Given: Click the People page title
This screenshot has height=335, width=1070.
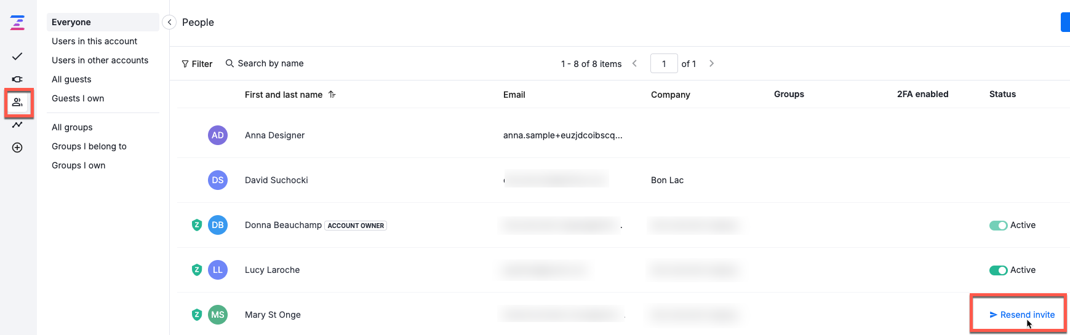Looking at the screenshot, I should coord(198,22).
